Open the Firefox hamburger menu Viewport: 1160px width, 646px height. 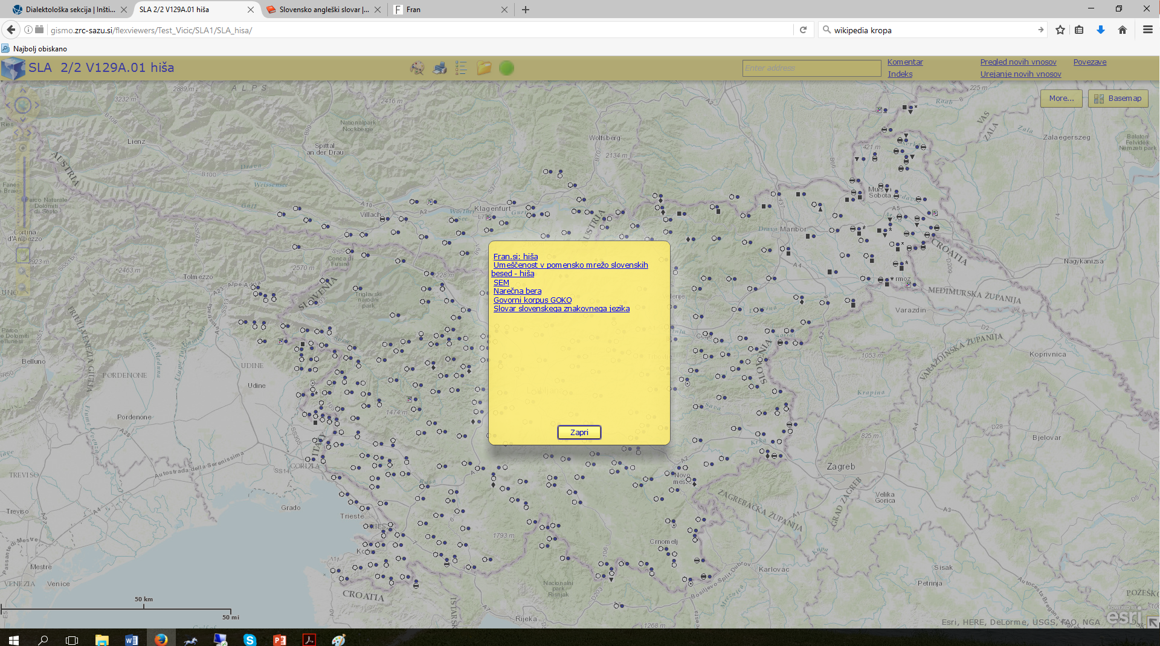(x=1147, y=30)
